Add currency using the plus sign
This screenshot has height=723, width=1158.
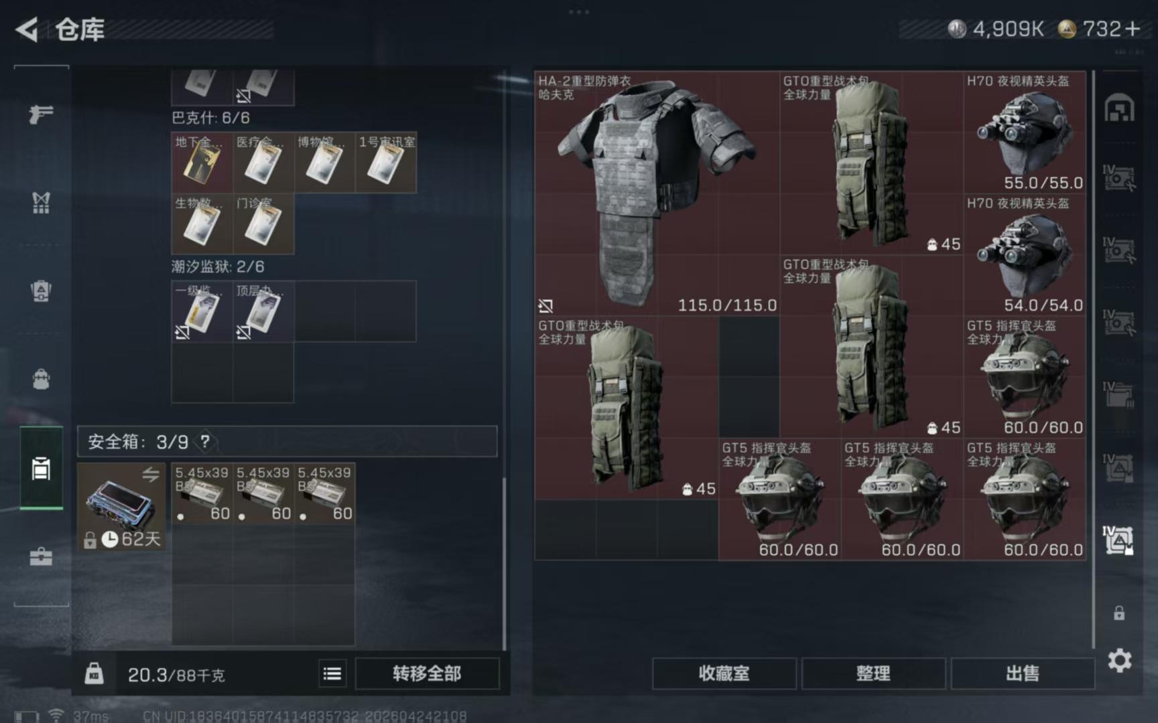1133,29
